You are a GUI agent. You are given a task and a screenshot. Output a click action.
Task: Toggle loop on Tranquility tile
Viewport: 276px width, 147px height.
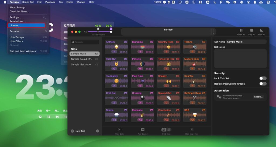126,76
